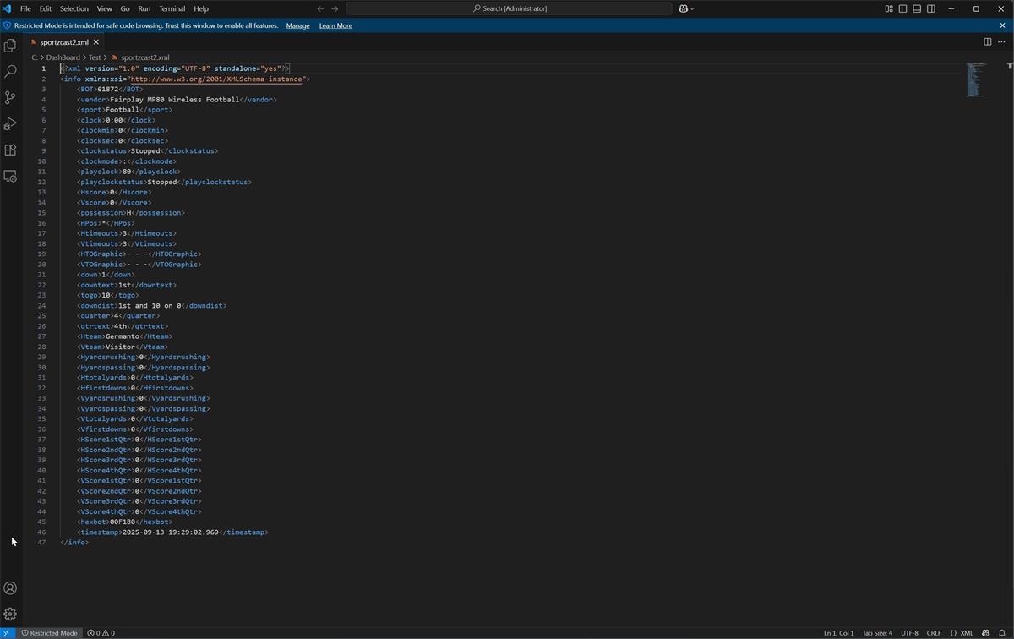The width and height of the screenshot is (1014, 639).
Task: Click the Search [Administrator] command box
Action: click(x=509, y=8)
